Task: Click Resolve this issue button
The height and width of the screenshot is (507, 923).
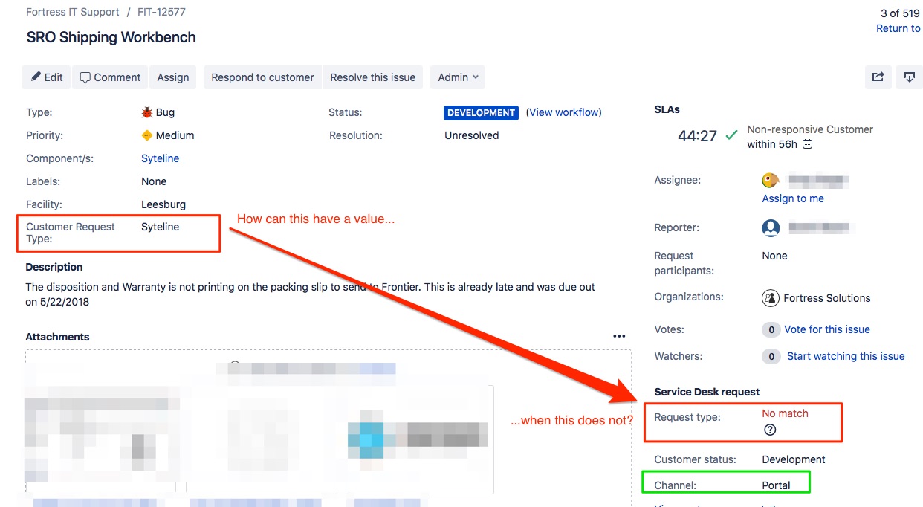Action: [373, 77]
